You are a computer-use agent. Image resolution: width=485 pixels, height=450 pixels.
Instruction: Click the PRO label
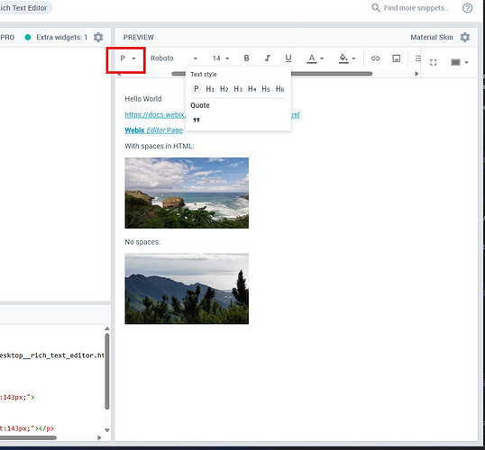[x=7, y=38]
